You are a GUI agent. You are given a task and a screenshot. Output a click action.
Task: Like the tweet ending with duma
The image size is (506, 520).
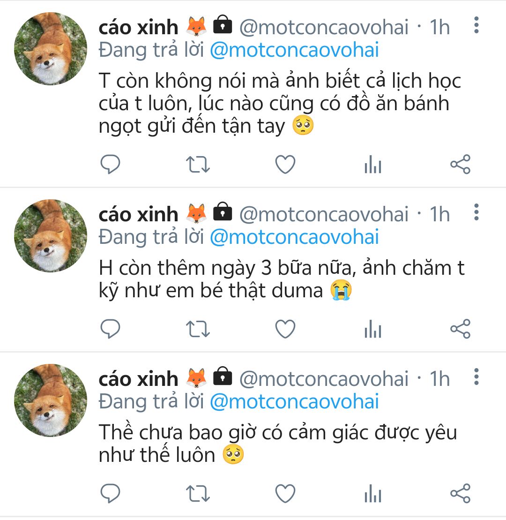click(x=285, y=329)
